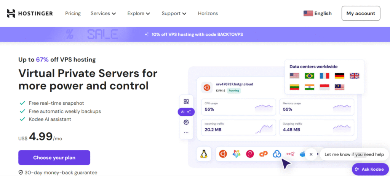
Task: Click the Memory usage 55% card
Action: (x=316, y=107)
